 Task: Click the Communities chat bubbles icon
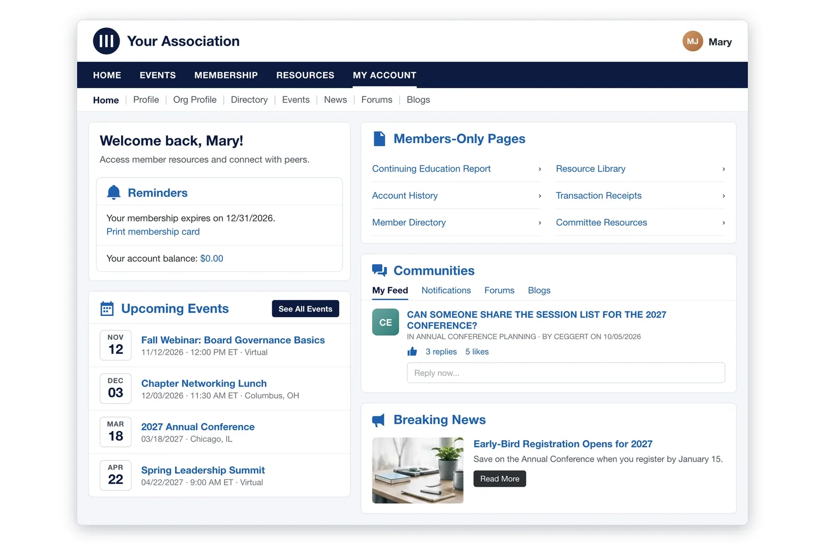pos(379,270)
